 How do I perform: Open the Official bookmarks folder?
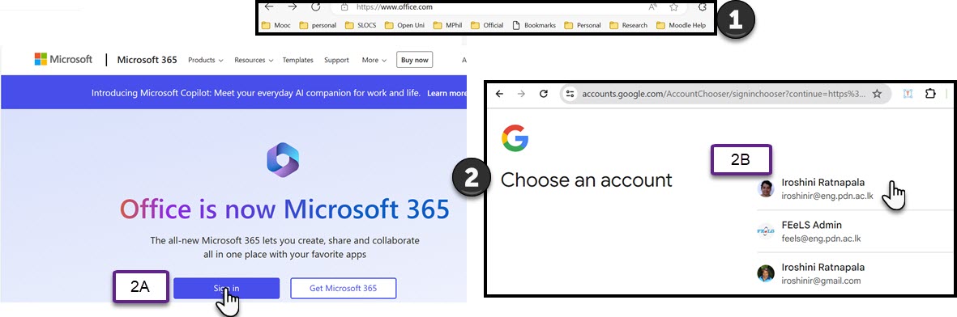coord(487,26)
